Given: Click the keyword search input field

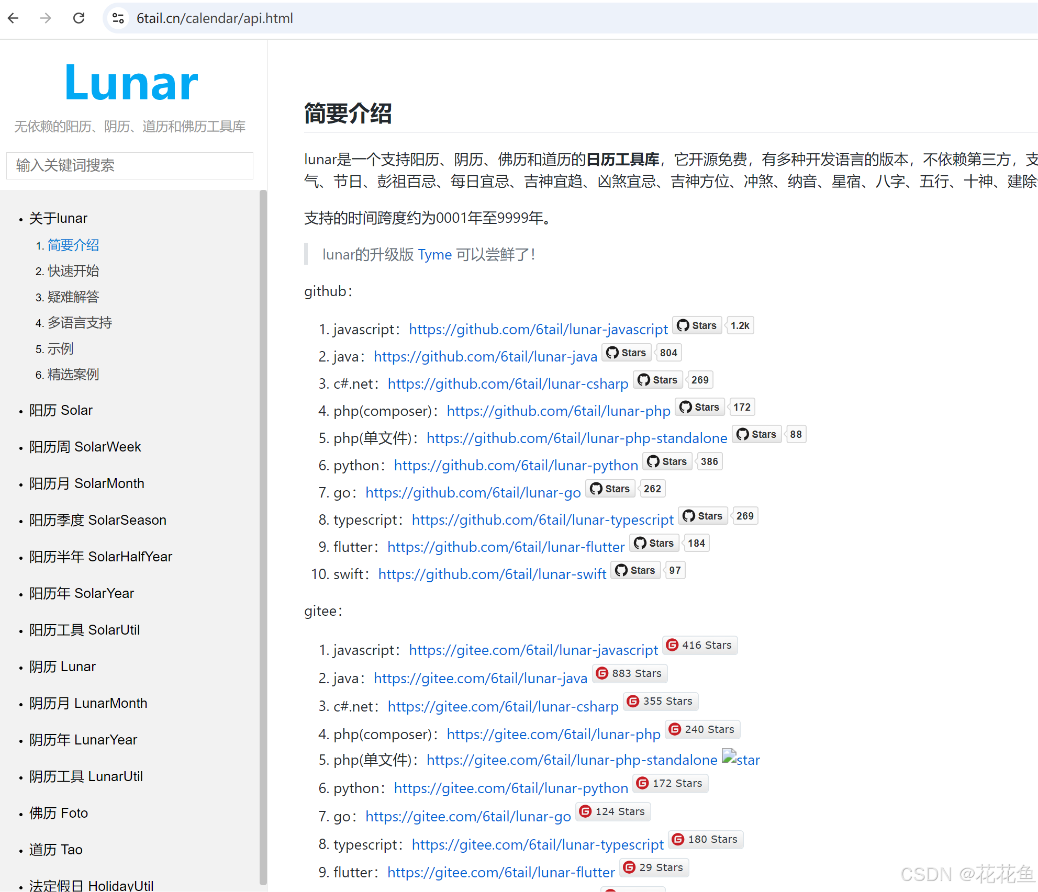Looking at the screenshot, I should pyautogui.click(x=130, y=165).
